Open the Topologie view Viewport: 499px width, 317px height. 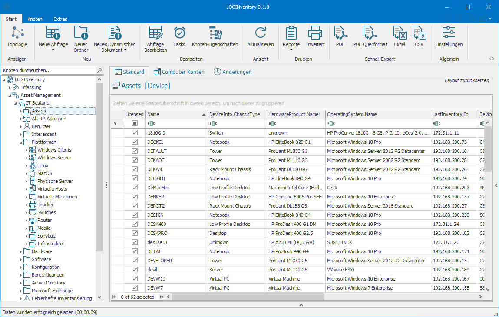17,36
